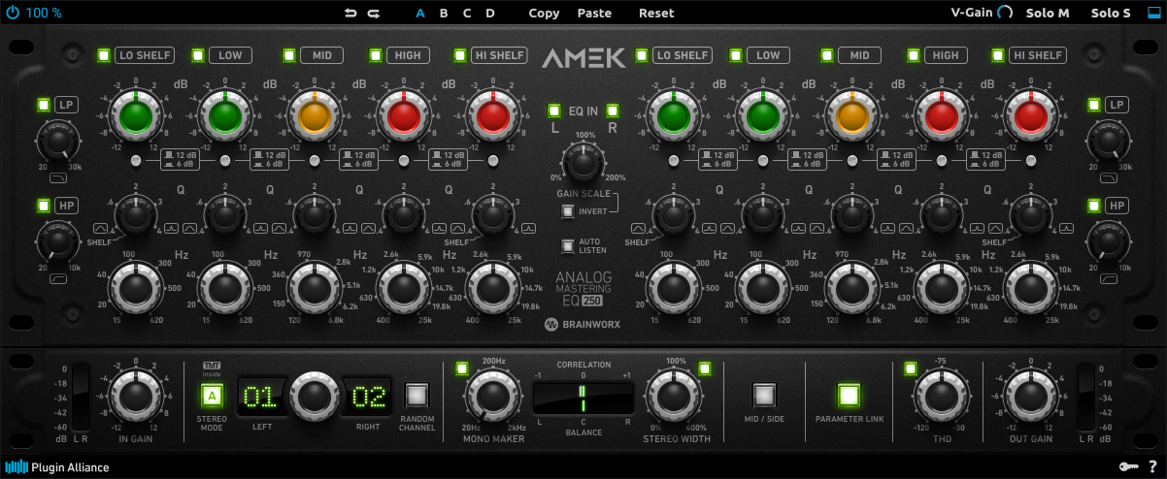Click the low-pass curve icon under right LP knob
This screenshot has height=479, width=1167.
click(x=1110, y=178)
